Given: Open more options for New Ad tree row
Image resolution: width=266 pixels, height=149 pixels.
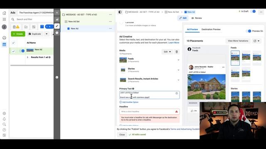Looking at the screenshot, I should pyautogui.click(x=111, y=29).
